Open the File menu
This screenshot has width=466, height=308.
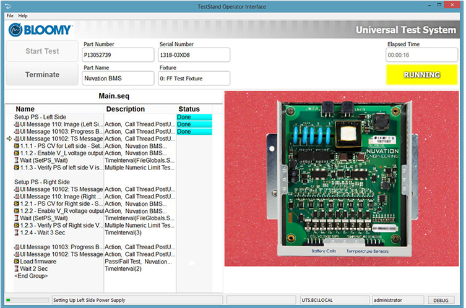tap(10, 15)
